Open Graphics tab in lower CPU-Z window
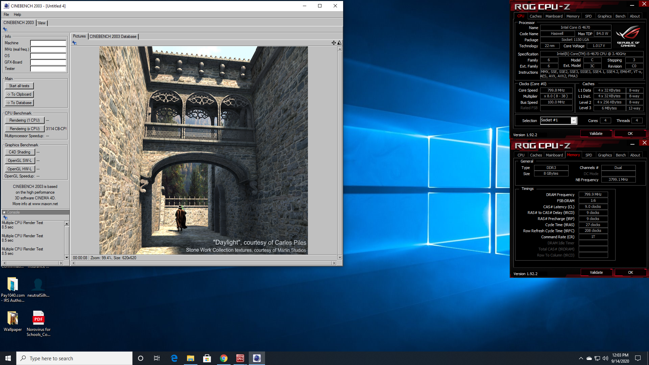This screenshot has width=649, height=365. click(x=605, y=155)
